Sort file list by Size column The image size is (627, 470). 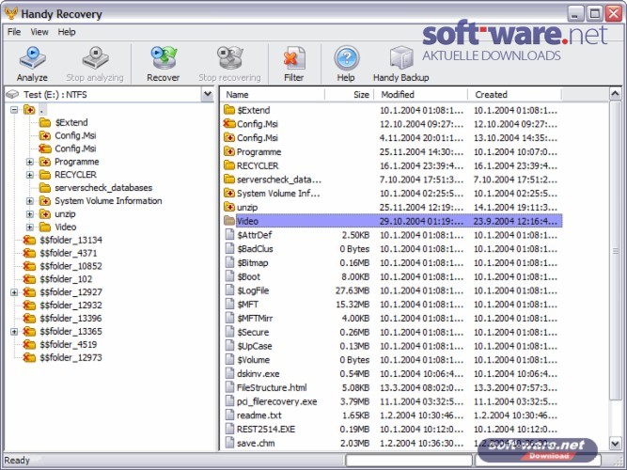tap(349, 94)
